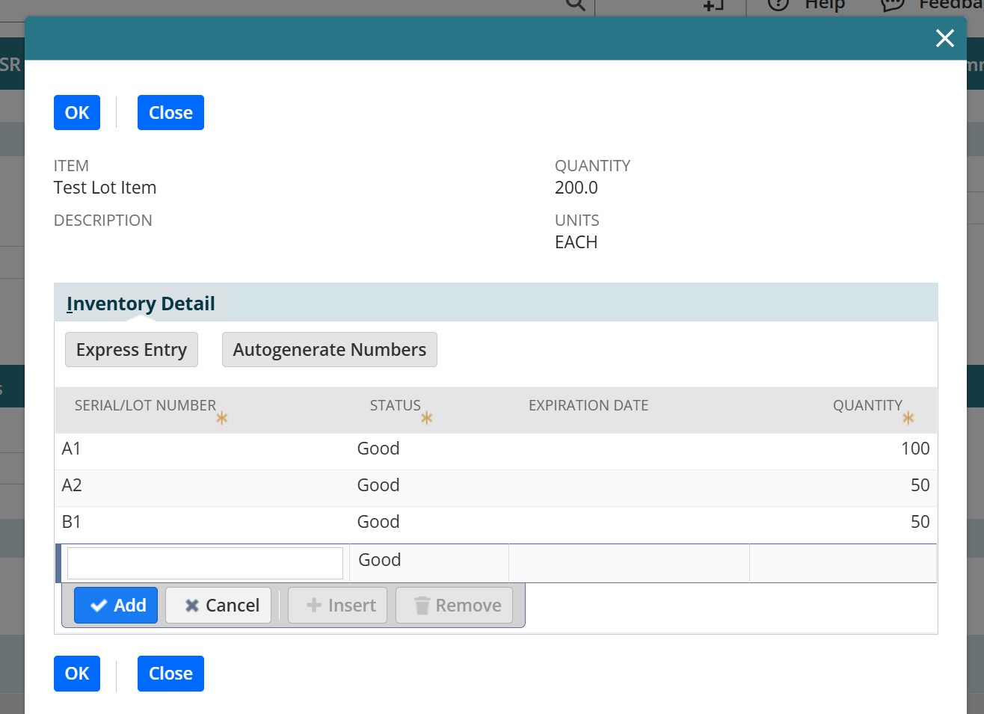Click the top OK button
This screenshot has height=714, width=984.
pos(77,113)
